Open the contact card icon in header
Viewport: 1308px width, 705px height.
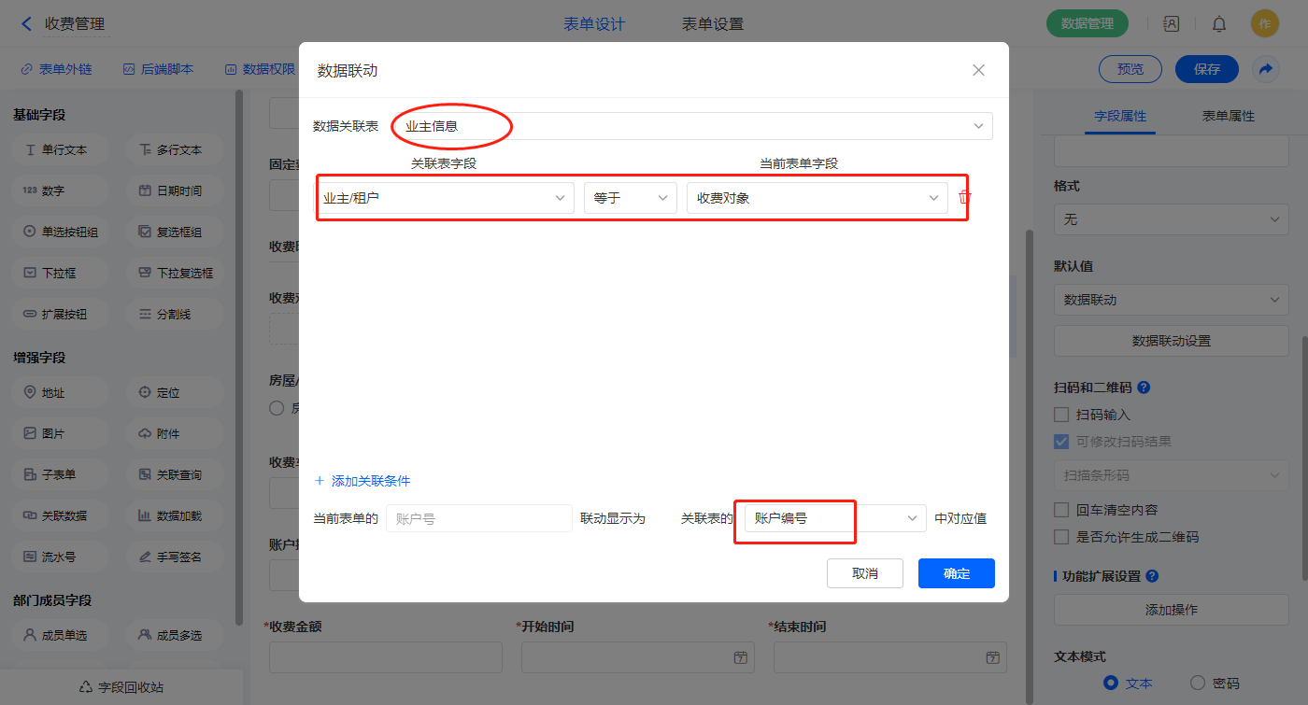[x=1171, y=24]
